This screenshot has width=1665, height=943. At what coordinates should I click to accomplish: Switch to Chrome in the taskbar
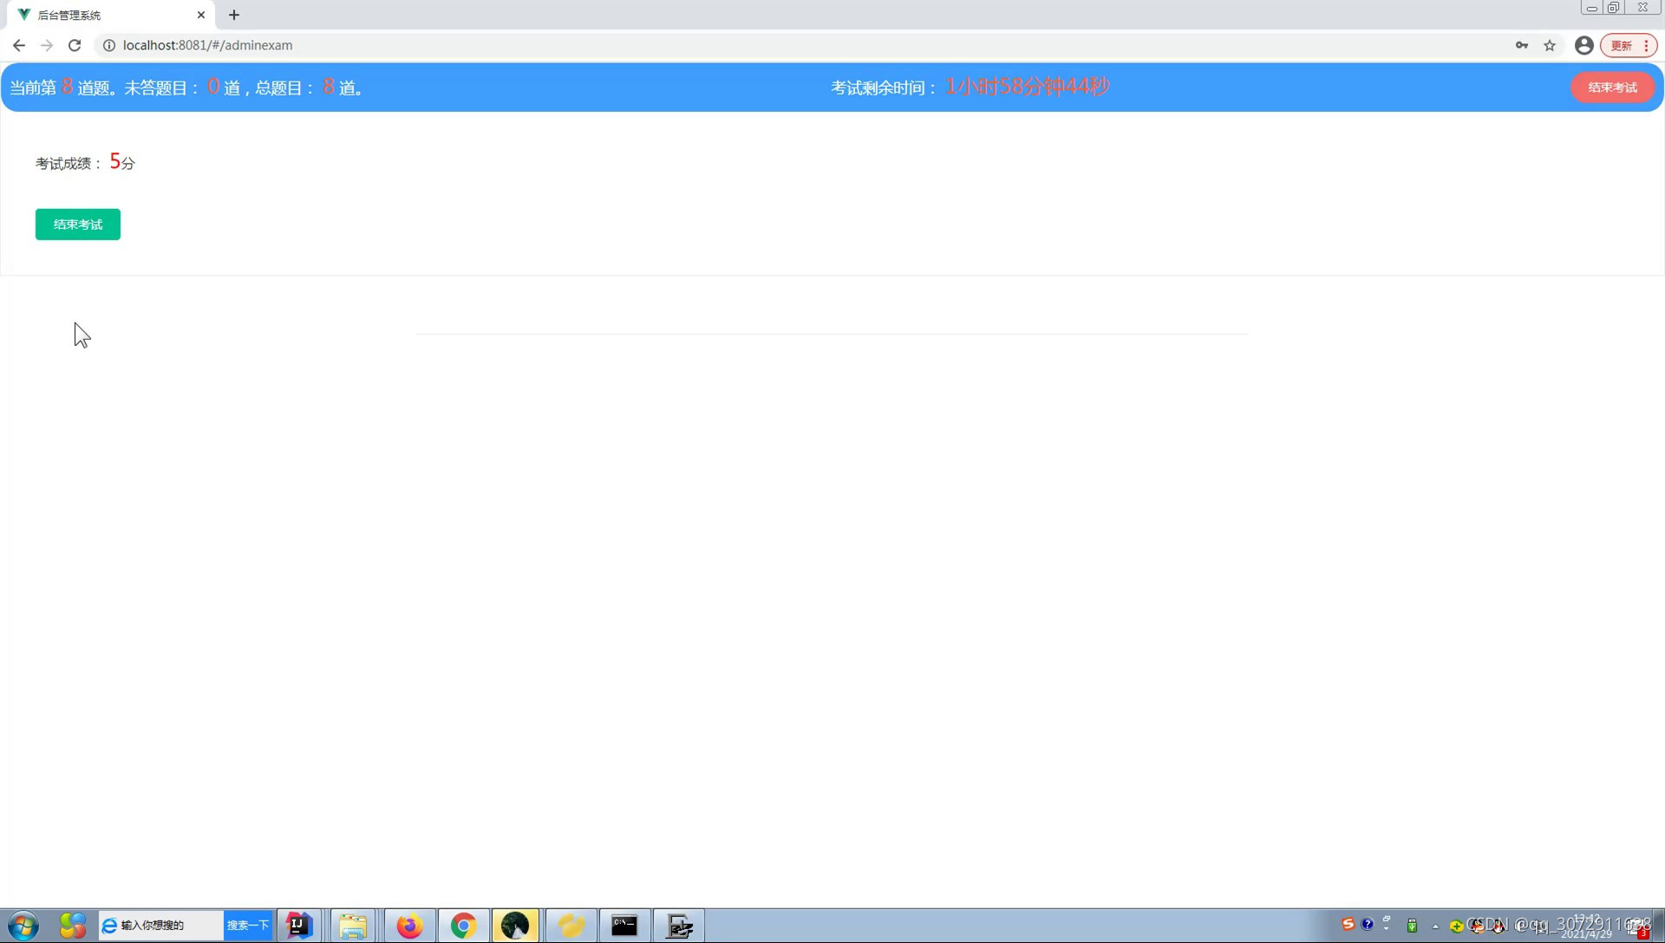click(x=464, y=926)
